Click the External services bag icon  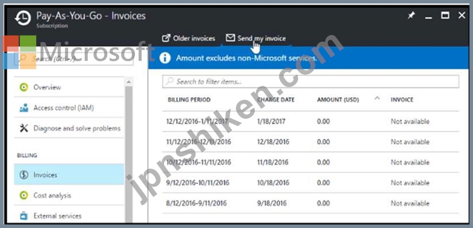pos(23,216)
